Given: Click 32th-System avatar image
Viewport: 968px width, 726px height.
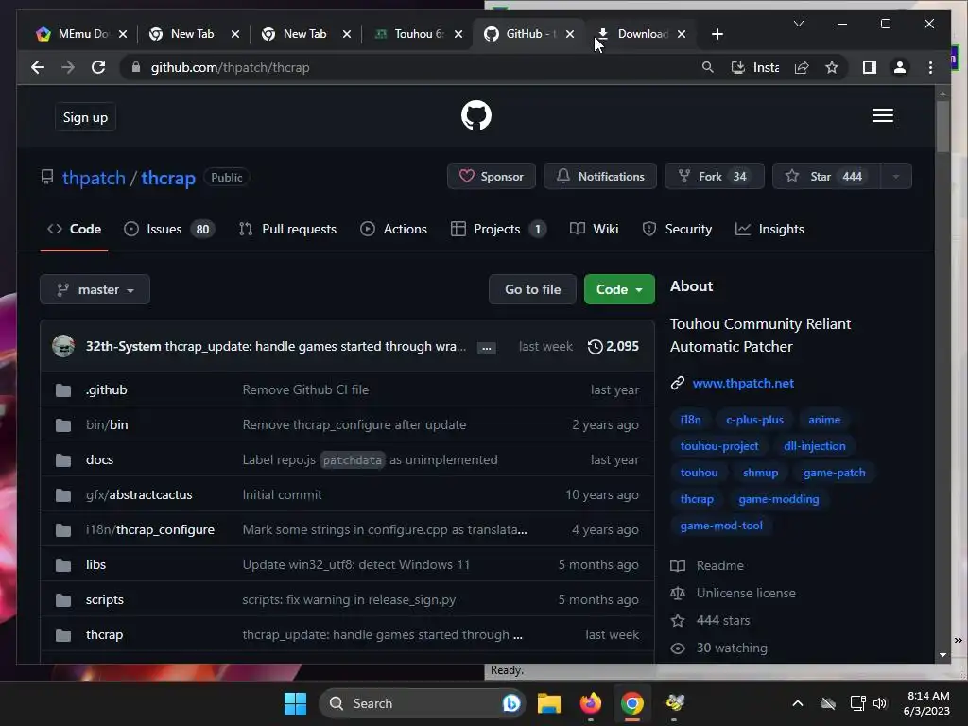Looking at the screenshot, I should [x=63, y=346].
